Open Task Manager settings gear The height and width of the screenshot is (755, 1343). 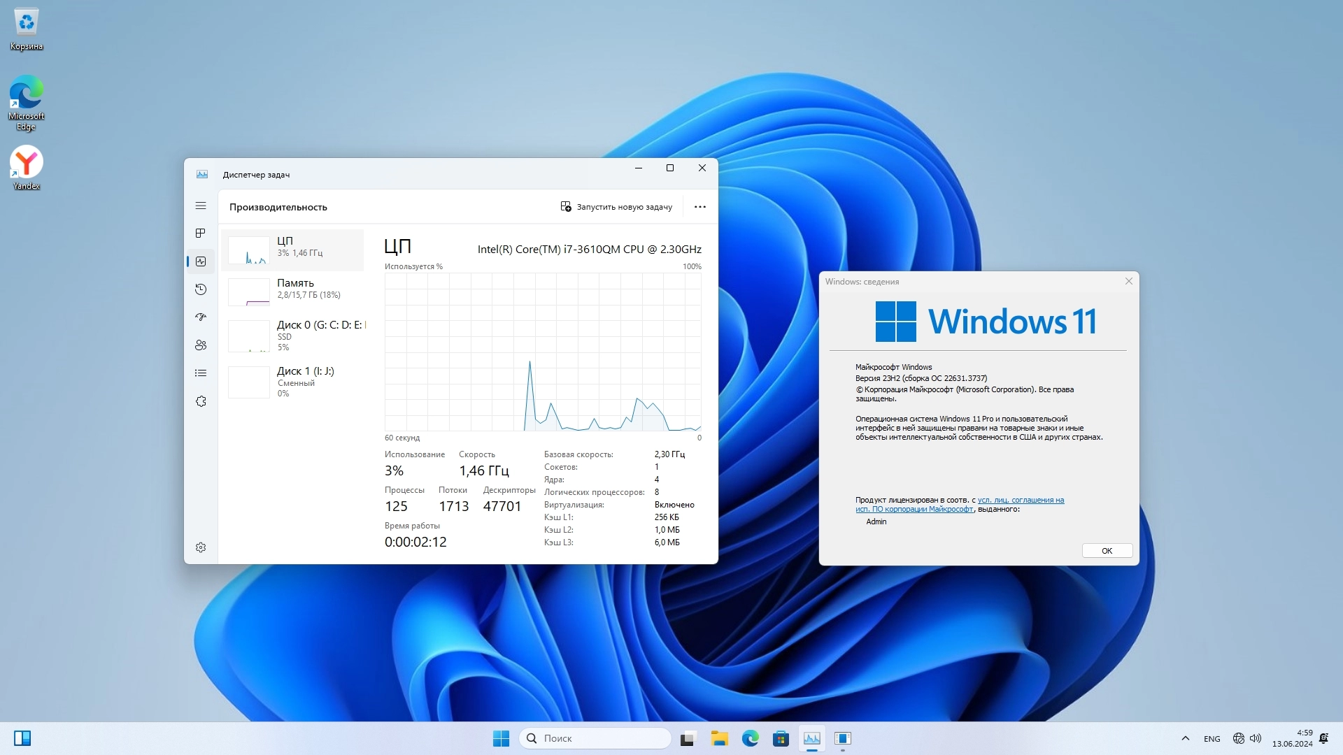201,547
